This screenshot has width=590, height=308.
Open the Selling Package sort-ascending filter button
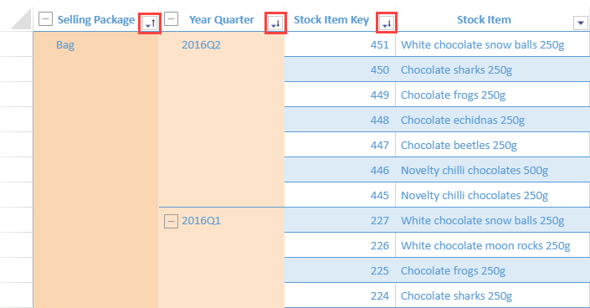(x=150, y=23)
